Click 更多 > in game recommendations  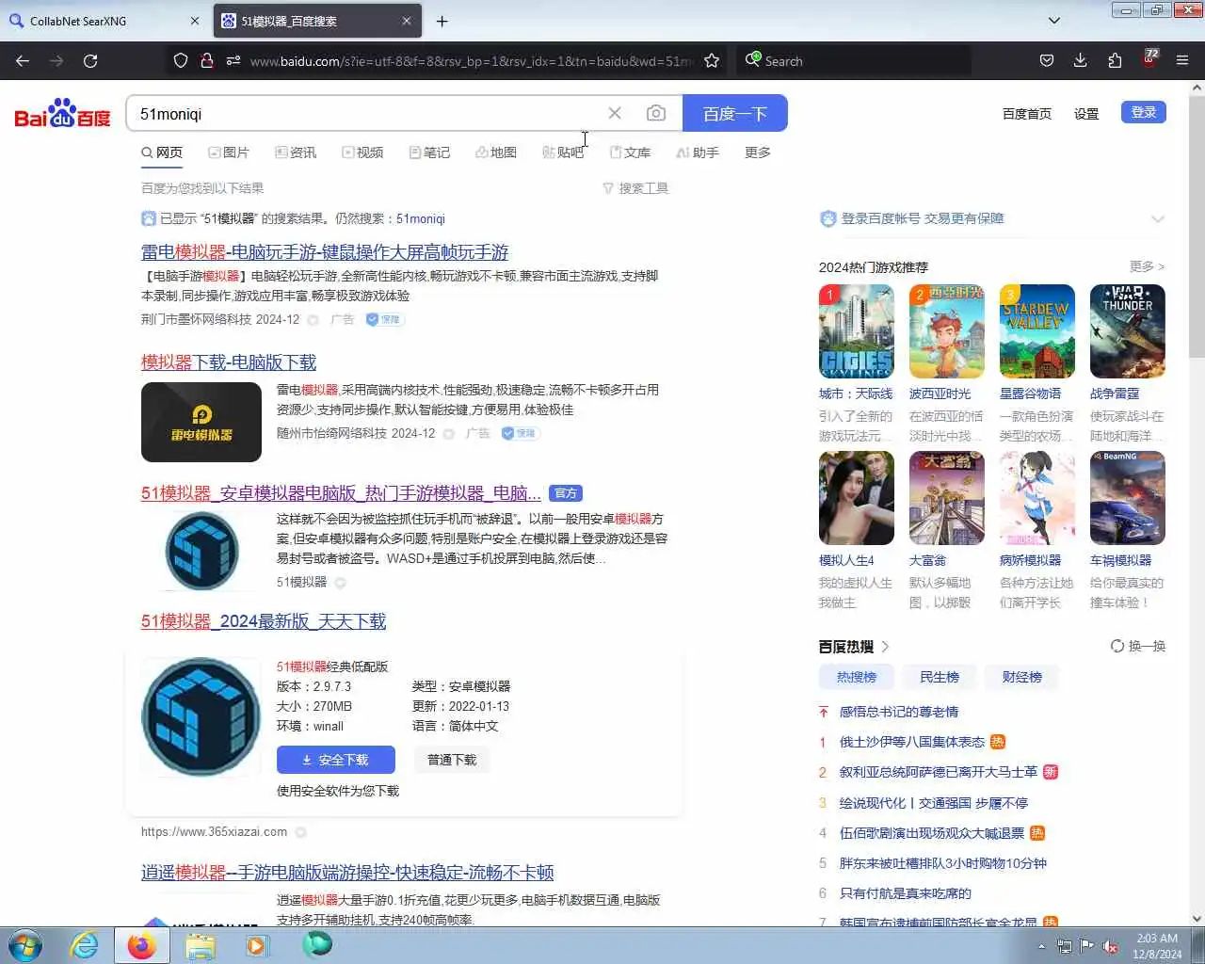(x=1147, y=266)
